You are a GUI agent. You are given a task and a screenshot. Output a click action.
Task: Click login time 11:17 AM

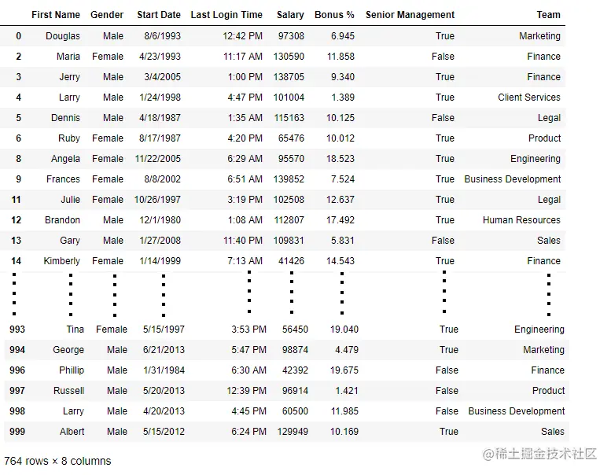243,57
